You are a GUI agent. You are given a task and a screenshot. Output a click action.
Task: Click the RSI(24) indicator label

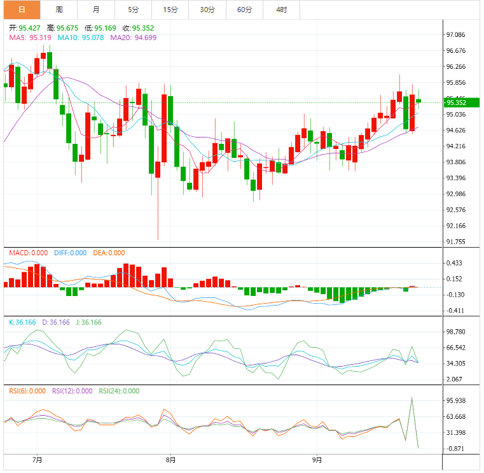(119, 391)
